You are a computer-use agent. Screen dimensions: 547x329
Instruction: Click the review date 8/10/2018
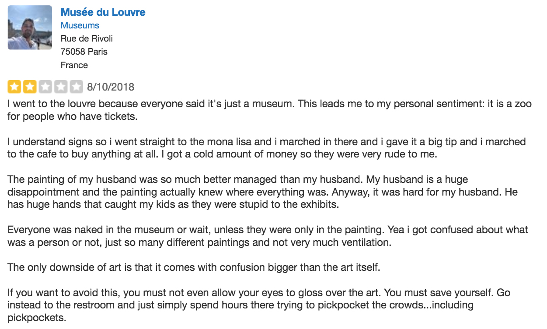111,87
